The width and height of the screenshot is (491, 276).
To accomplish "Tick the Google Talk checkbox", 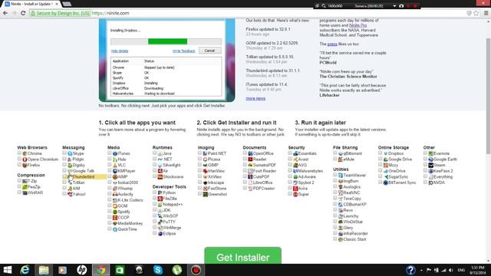I will tap(64, 170).
